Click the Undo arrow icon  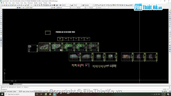pyautogui.click(x=28, y=5)
